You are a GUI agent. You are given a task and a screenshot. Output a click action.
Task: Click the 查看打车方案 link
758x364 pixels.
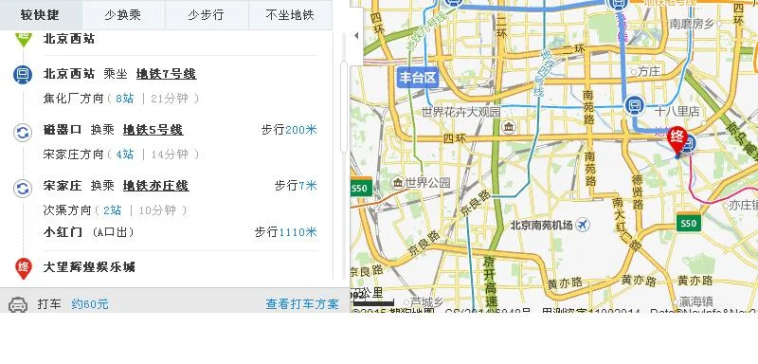point(302,304)
